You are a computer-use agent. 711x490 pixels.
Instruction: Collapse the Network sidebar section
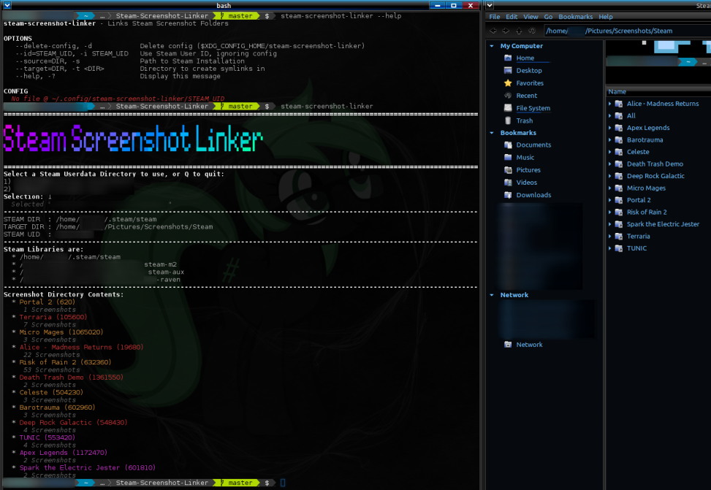click(x=492, y=295)
